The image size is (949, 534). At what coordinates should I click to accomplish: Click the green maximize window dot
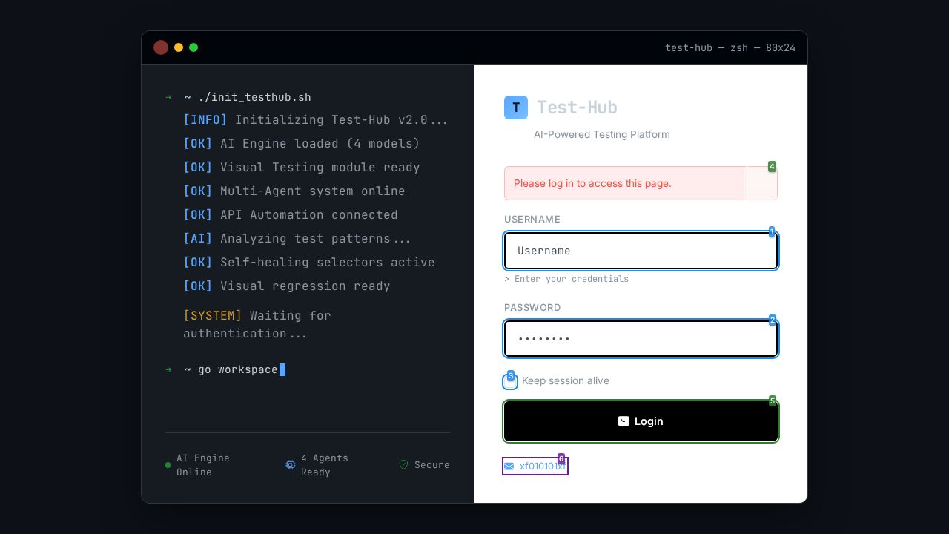coord(194,47)
